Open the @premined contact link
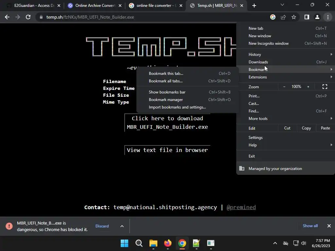 (x=241, y=207)
